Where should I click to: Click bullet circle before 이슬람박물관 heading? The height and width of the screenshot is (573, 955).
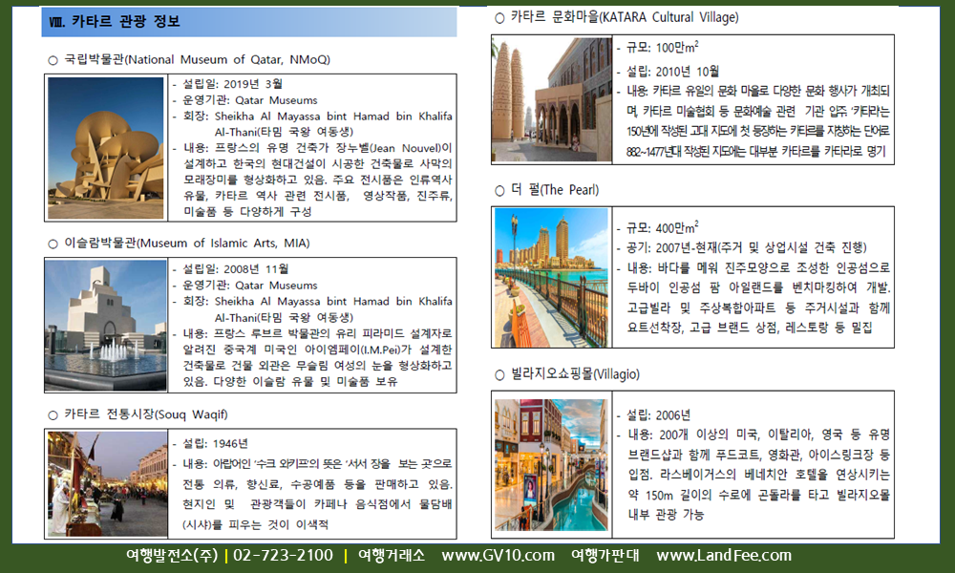tap(53, 244)
